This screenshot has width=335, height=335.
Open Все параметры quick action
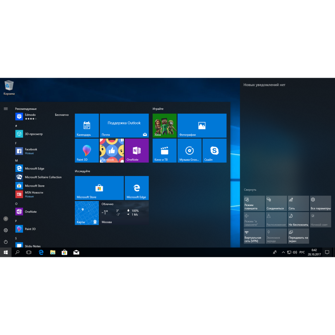(320, 203)
